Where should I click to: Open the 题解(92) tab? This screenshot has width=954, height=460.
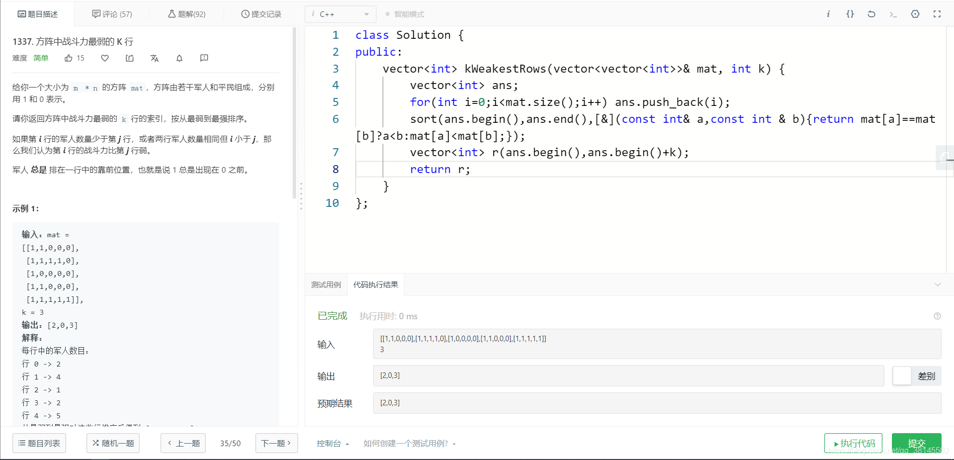point(187,14)
